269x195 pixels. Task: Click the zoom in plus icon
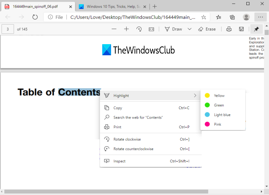pyautogui.click(x=126, y=29)
